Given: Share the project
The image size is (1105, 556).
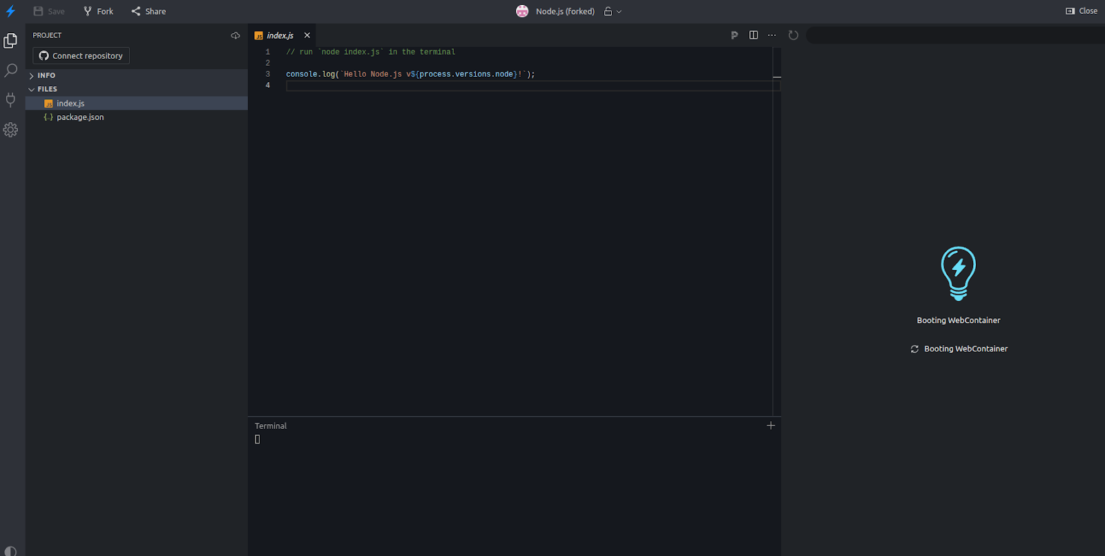Looking at the screenshot, I should [x=148, y=11].
